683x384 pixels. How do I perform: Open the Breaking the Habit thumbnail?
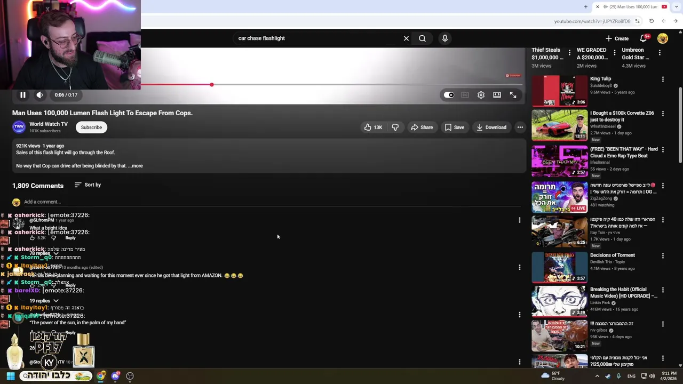point(559,302)
